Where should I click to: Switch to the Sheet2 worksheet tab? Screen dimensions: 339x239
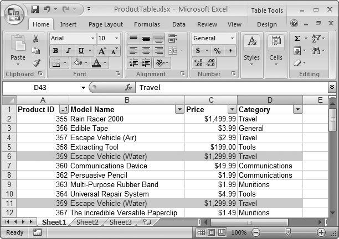coord(87,222)
